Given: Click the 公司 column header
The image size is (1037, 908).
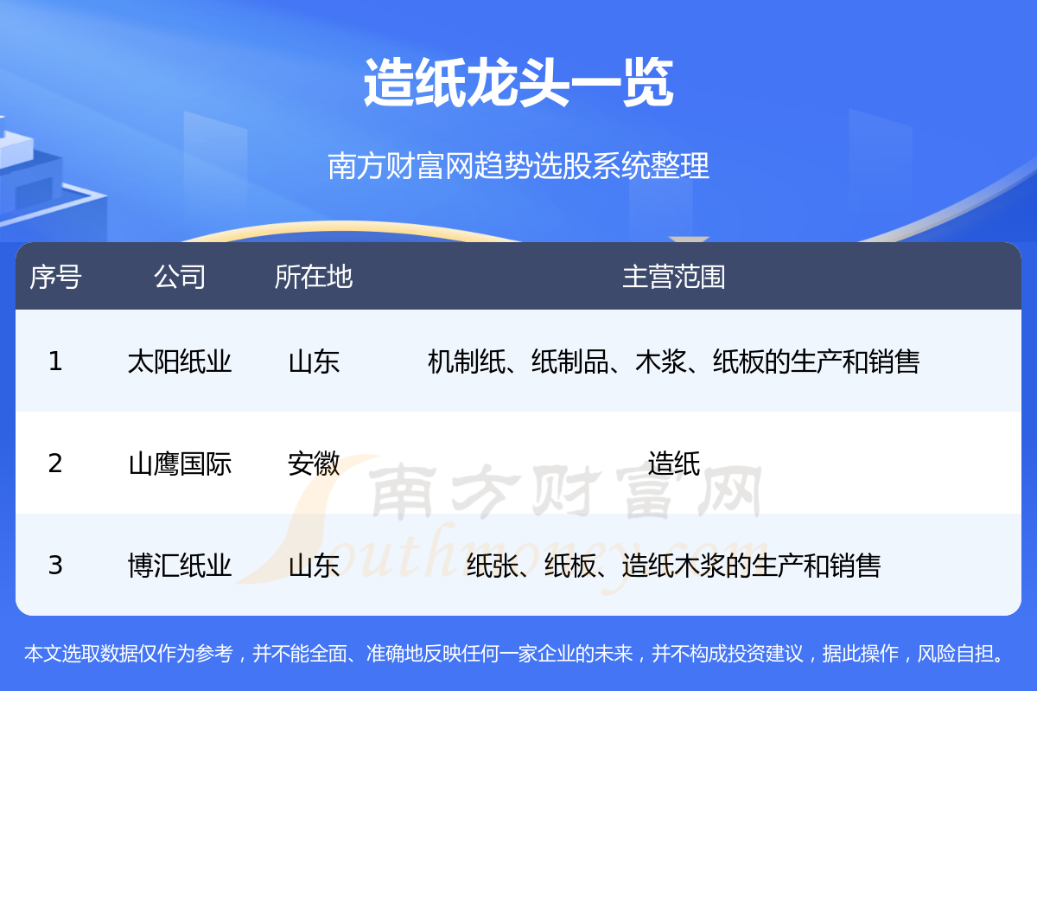Looking at the screenshot, I should 180,277.
